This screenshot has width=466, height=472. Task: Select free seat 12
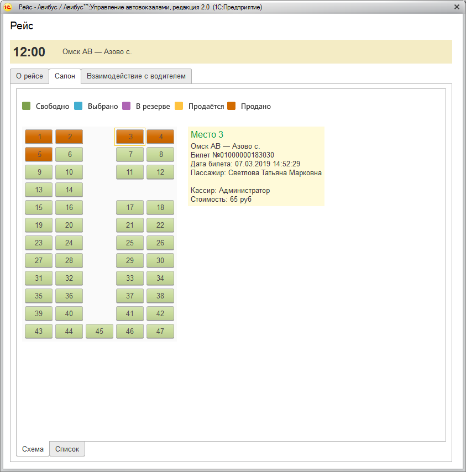click(x=160, y=172)
